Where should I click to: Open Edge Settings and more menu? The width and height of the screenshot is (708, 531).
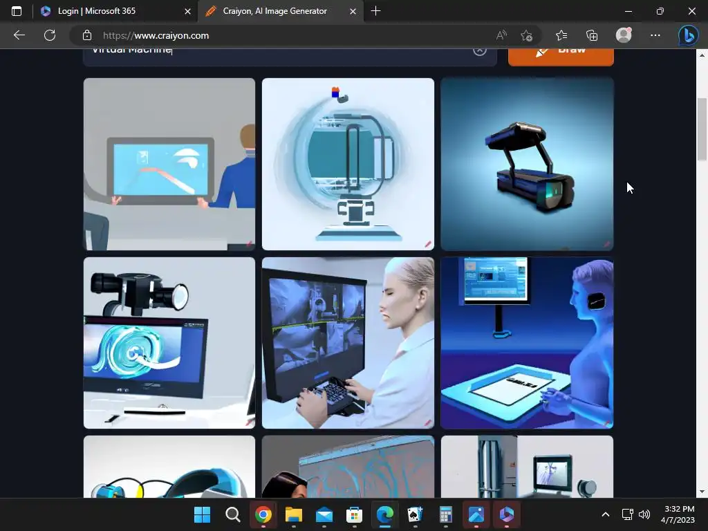[x=655, y=35]
